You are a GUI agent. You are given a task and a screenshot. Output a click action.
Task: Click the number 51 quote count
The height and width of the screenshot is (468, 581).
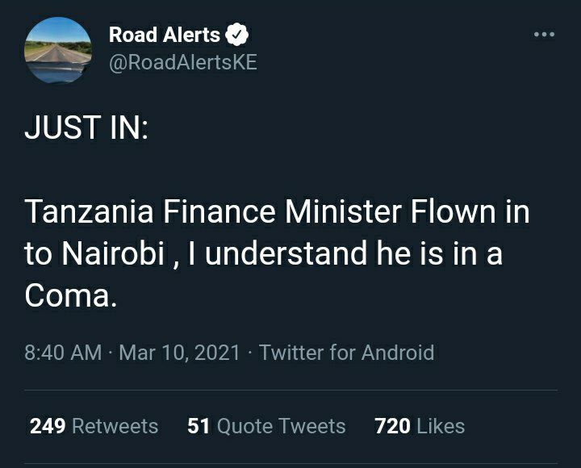pyautogui.click(x=199, y=426)
